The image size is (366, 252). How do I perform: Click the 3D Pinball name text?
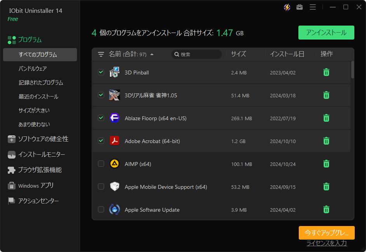(136, 72)
